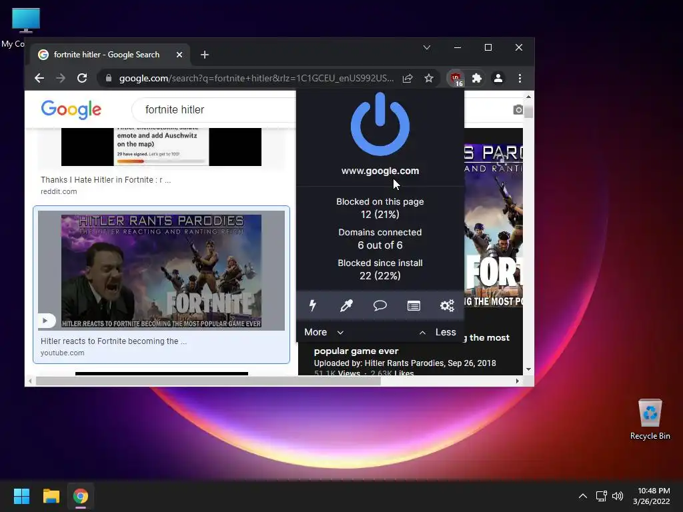Viewport: 683px width, 512px height.
Task: Open File Explorer from the taskbar
Action: pos(51,496)
